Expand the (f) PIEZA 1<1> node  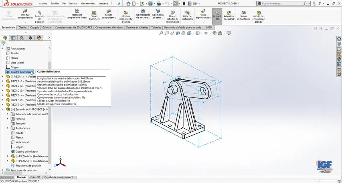pyautogui.click(x=3, y=76)
